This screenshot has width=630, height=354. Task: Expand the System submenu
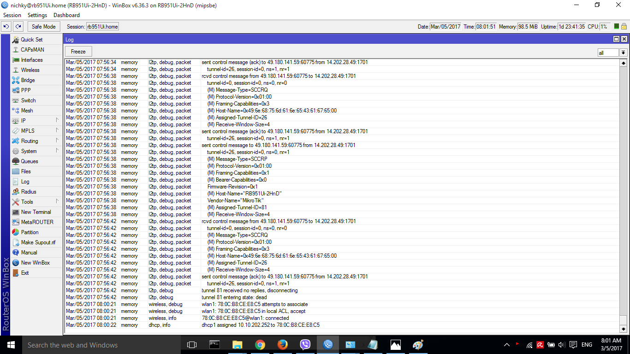click(57, 151)
